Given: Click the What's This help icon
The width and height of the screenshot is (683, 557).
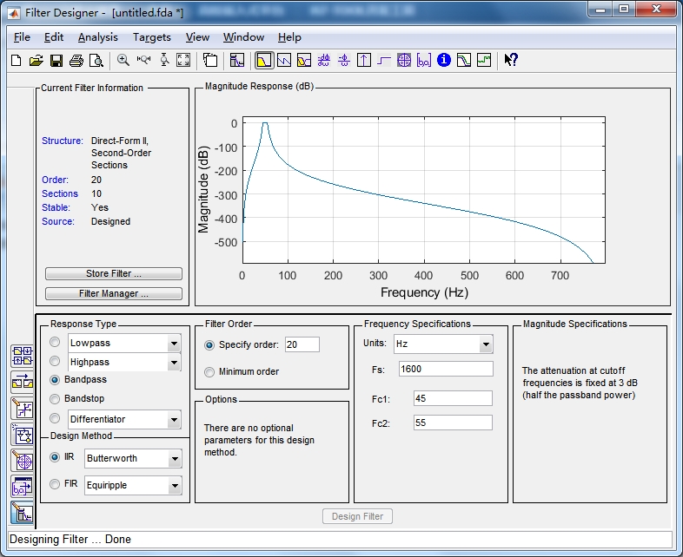Looking at the screenshot, I should pyautogui.click(x=511, y=61).
